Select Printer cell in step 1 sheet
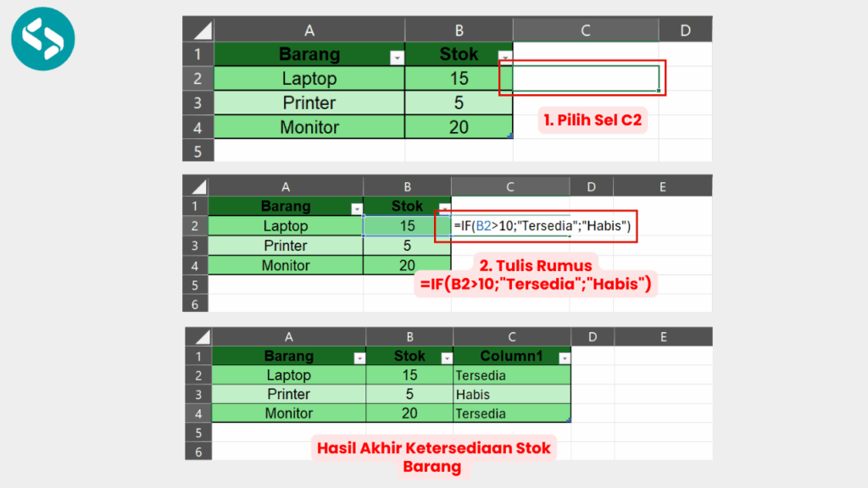 pos(309,103)
